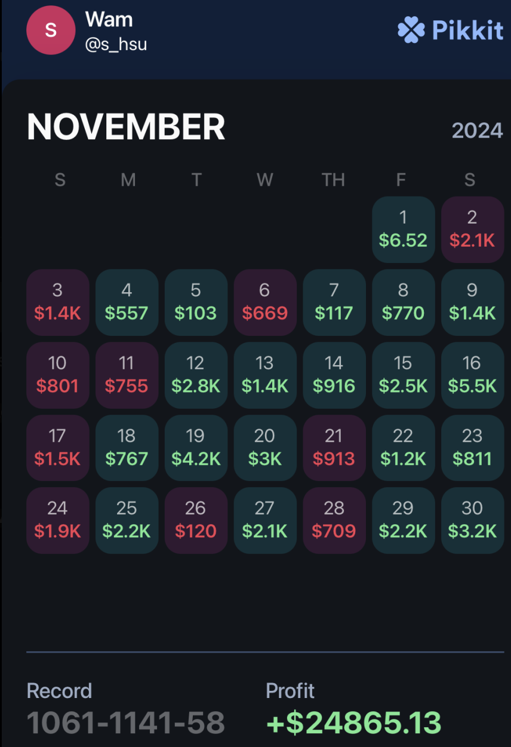Click the losing day cell on November 21
Viewport: 511px width, 747px height.
tap(334, 448)
